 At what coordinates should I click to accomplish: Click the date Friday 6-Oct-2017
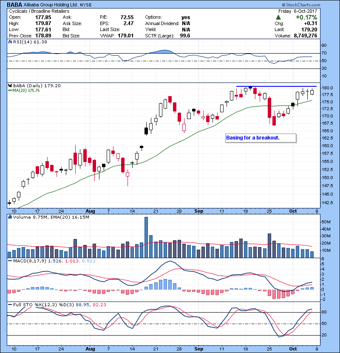297,11
